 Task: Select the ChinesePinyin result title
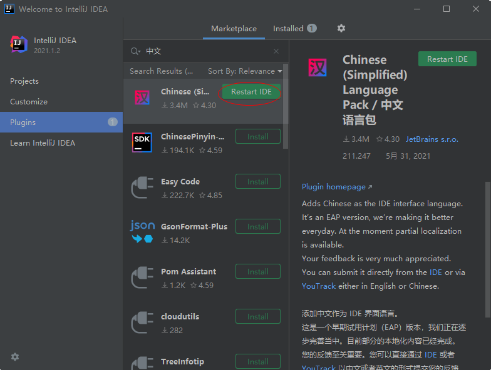coord(193,136)
